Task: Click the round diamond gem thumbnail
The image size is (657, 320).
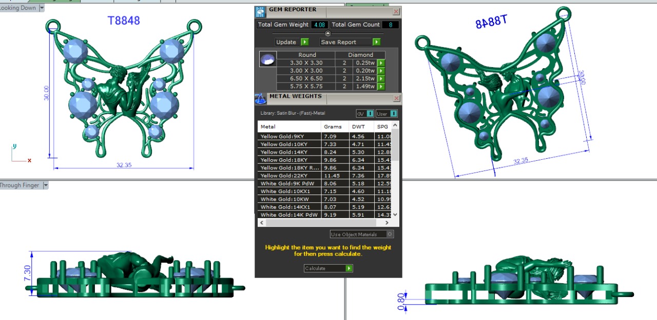Action: (x=266, y=59)
